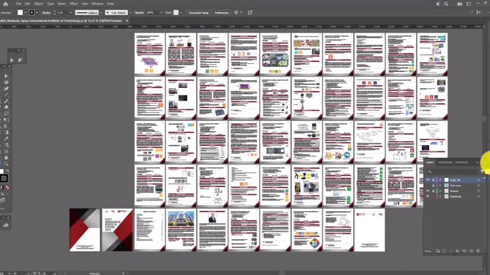Click the Collect for Export icon in the Layers panel

(x=444, y=251)
